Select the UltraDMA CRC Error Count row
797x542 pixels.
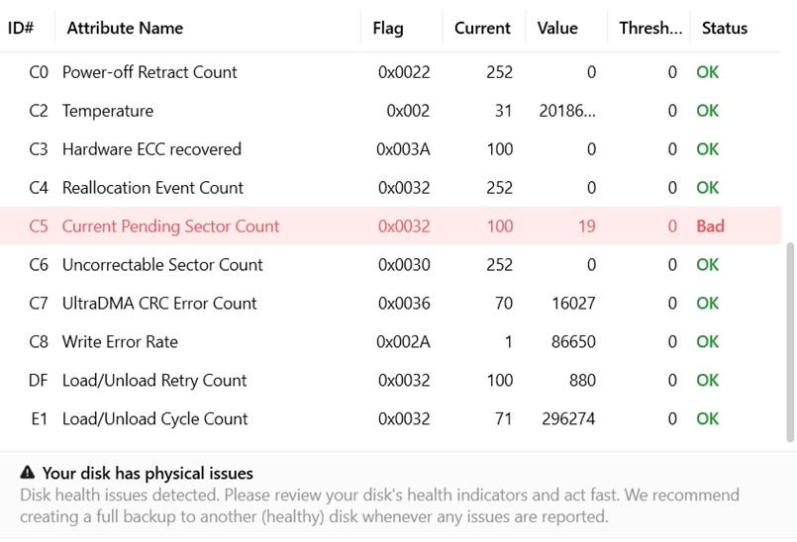pyautogui.click(x=390, y=303)
